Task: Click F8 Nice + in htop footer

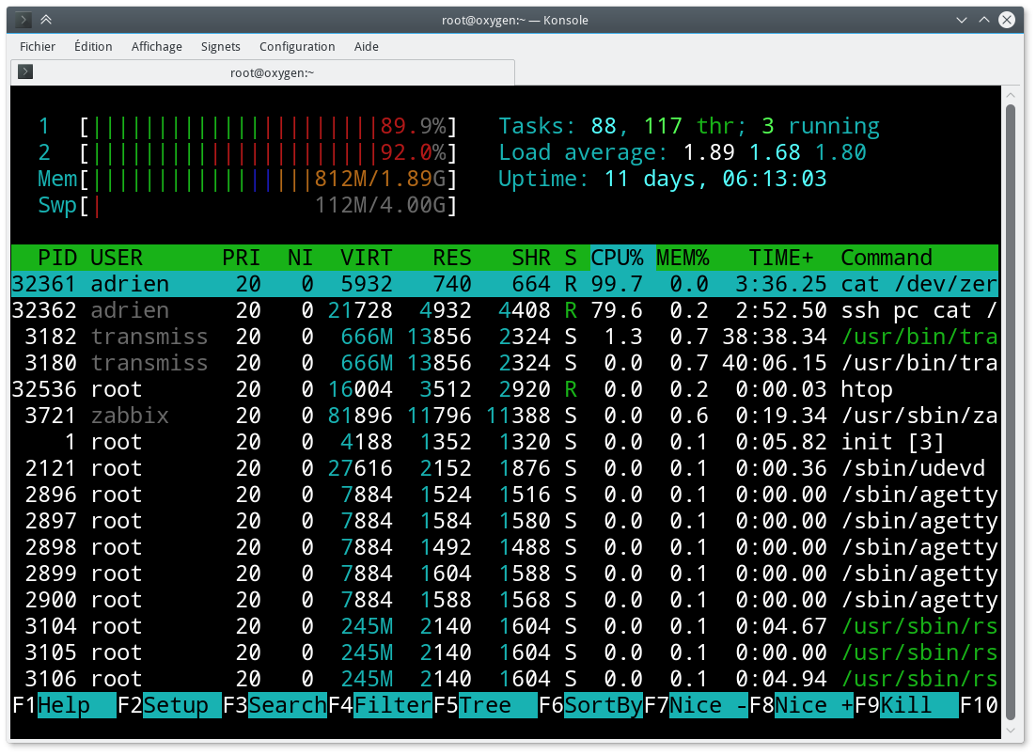Action: tap(801, 705)
